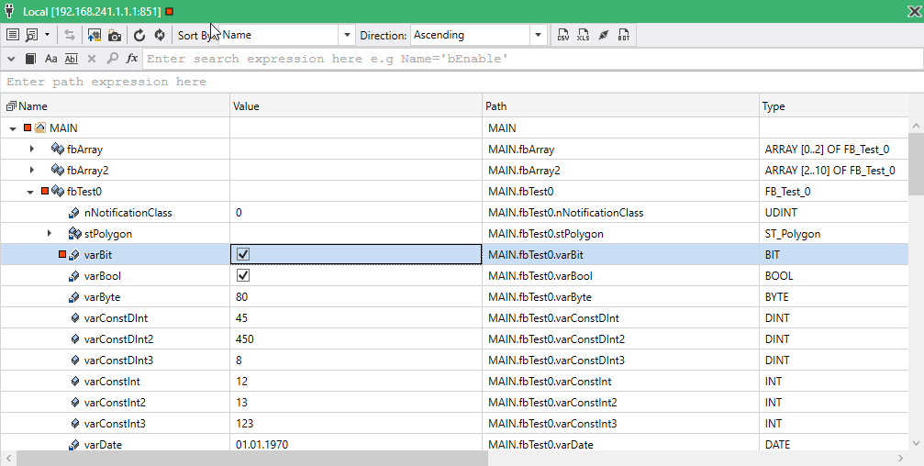Click the vertical scrollbar down arrow
The image size is (924, 466).
point(916,442)
